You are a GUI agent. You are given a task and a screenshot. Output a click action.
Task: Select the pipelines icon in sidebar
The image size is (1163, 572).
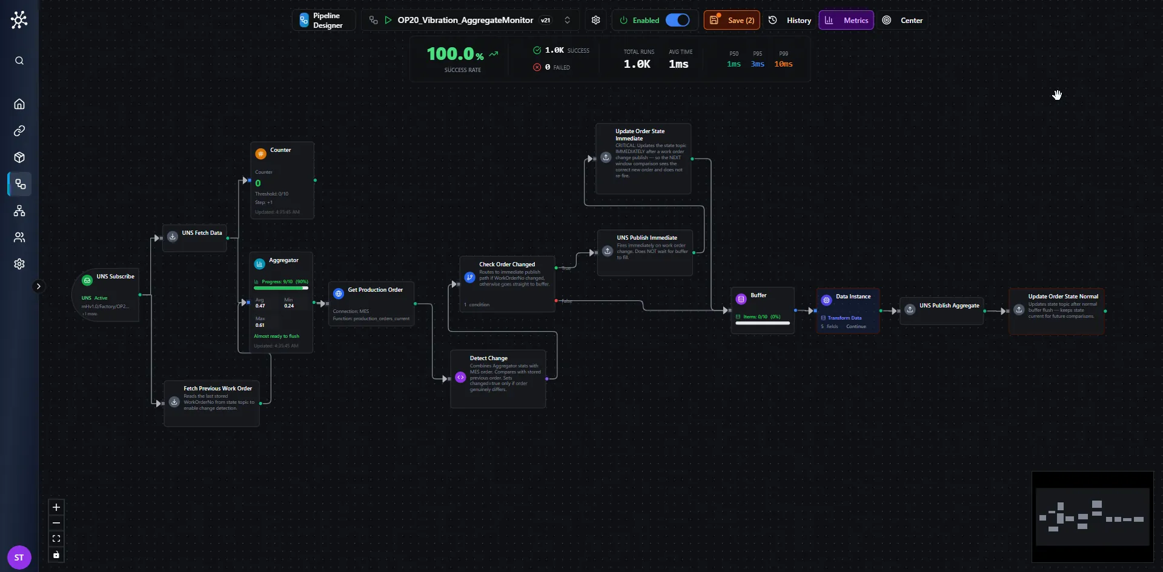pos(20,184)
